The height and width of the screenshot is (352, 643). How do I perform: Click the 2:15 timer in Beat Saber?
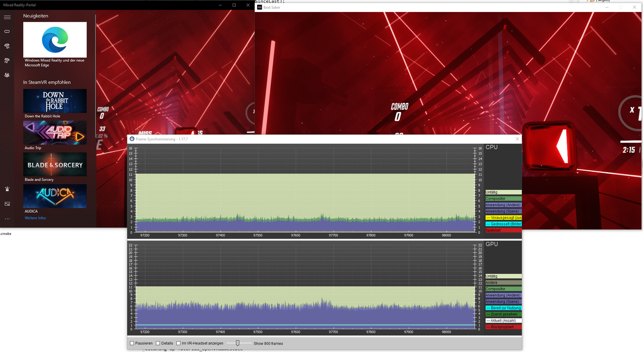(628, 150)
